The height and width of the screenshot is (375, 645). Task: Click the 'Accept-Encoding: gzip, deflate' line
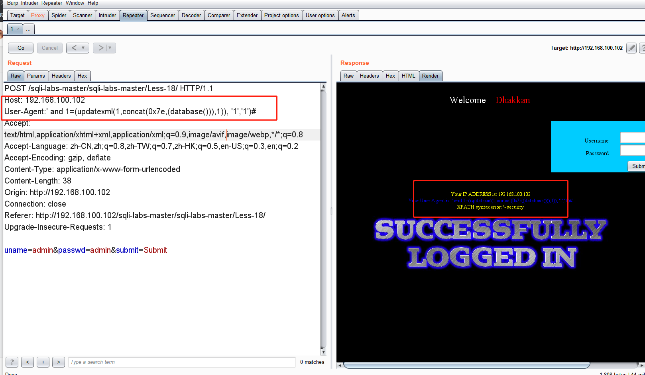(x=58, y=158)
